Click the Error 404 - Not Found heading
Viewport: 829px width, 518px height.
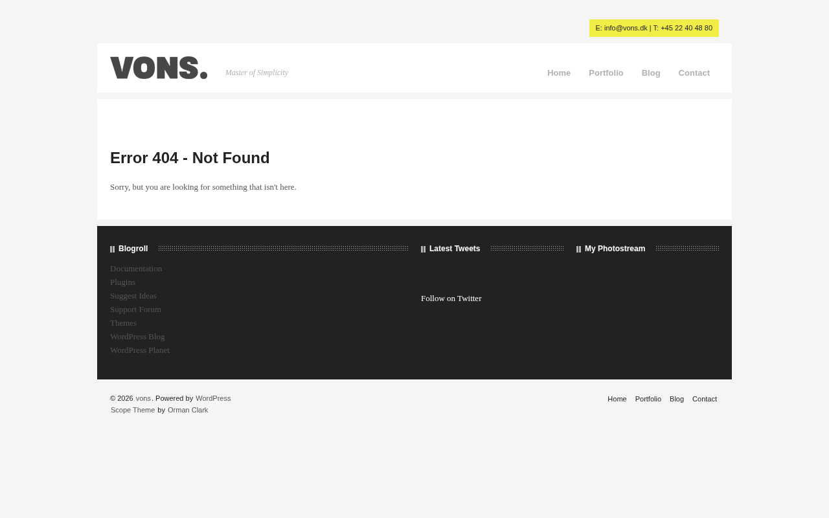(190, 158)
